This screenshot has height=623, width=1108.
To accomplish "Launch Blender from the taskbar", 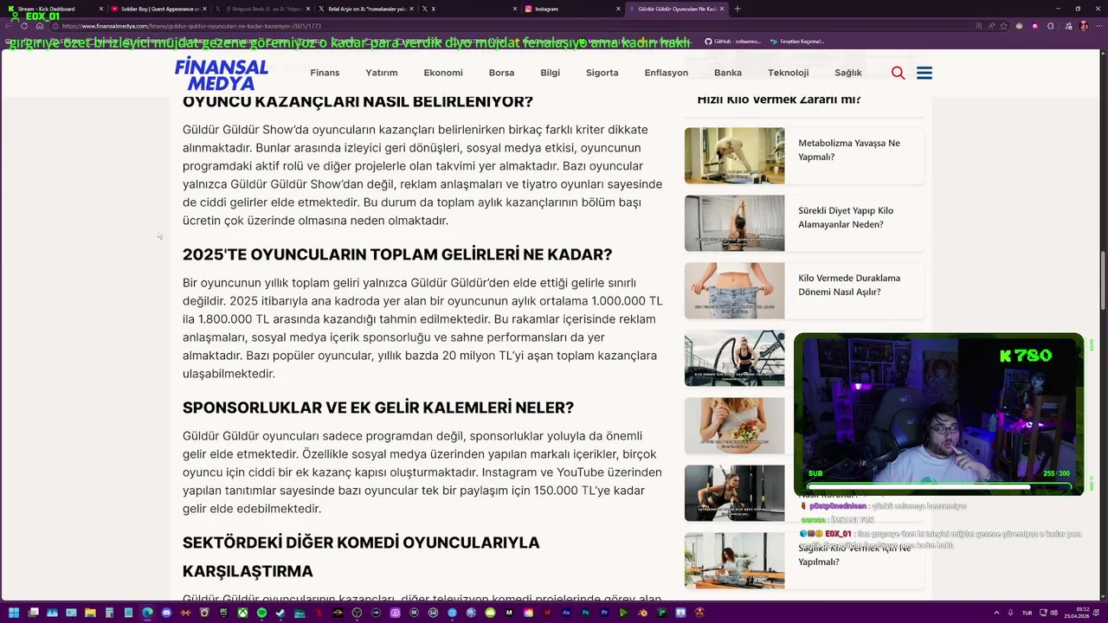I will click(642, 613).
